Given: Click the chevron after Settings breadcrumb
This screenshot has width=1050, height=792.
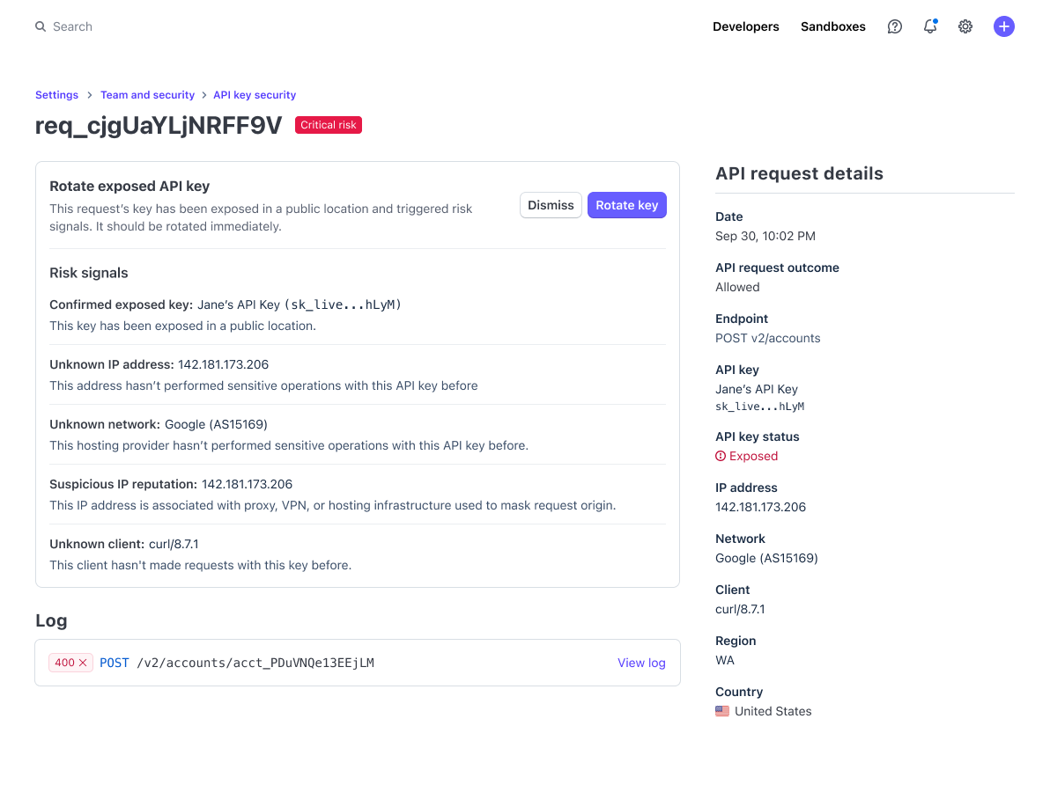Looking at the screenshot, I should click(90, 95).
